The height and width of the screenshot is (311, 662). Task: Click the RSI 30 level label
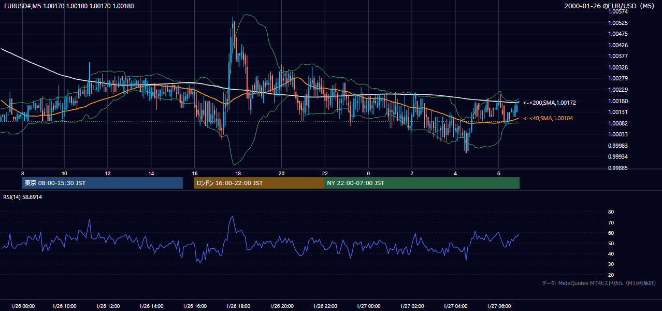611,264
